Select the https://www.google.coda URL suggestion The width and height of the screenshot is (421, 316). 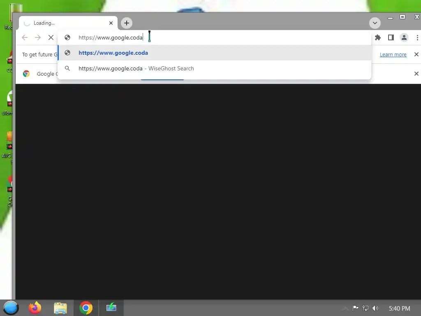214,53
